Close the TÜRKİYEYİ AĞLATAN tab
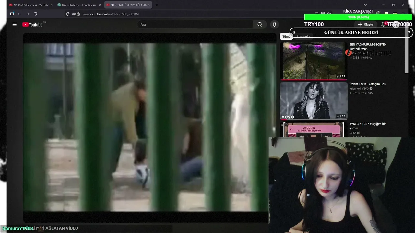415x233 pixels. [x=149, y=5]
